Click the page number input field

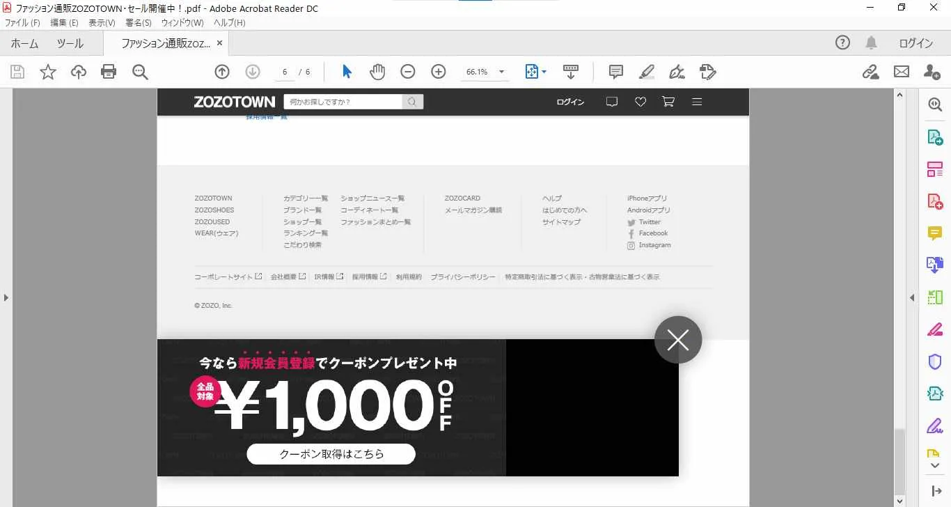[285, 72]
